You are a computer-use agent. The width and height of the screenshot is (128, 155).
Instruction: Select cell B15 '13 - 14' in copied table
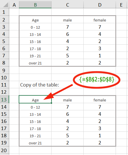tap(35, 114)
